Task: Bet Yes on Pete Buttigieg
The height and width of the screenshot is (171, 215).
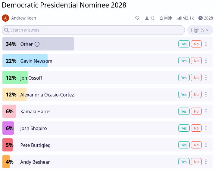Action: (x=184, y=145)
